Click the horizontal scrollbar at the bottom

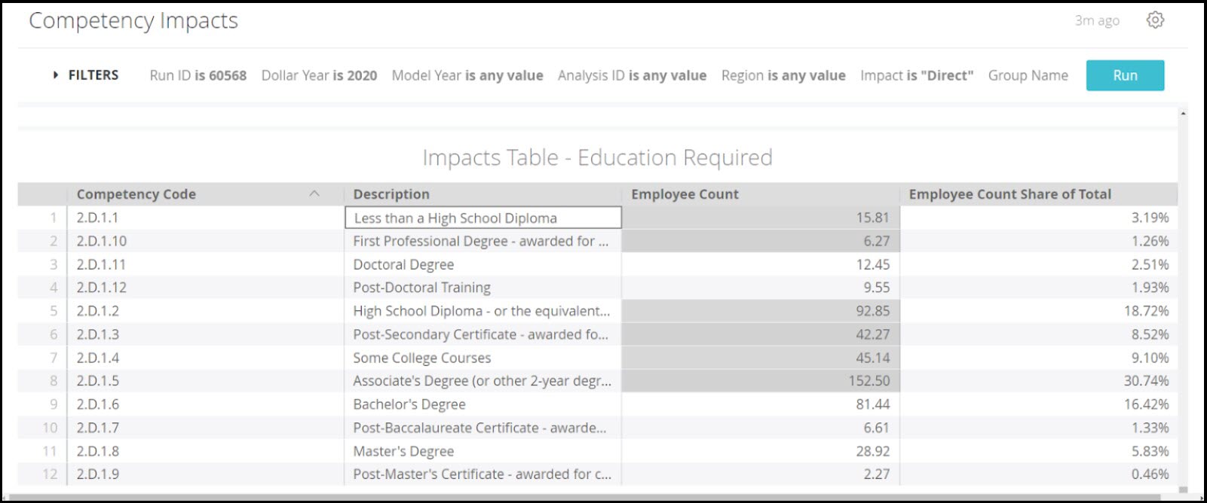[528, 493]
